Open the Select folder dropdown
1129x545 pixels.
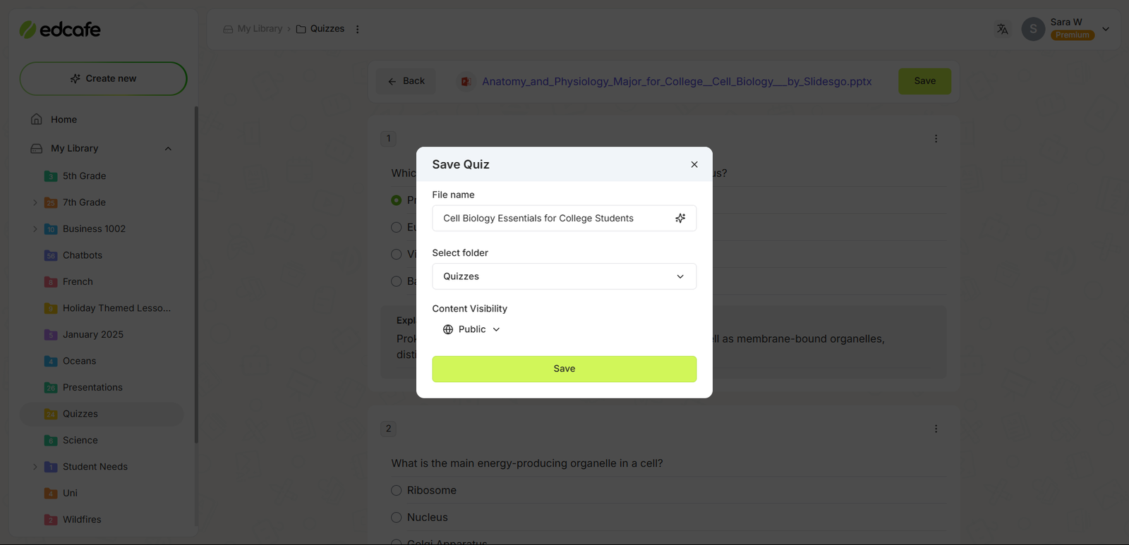tap(564, 276)
